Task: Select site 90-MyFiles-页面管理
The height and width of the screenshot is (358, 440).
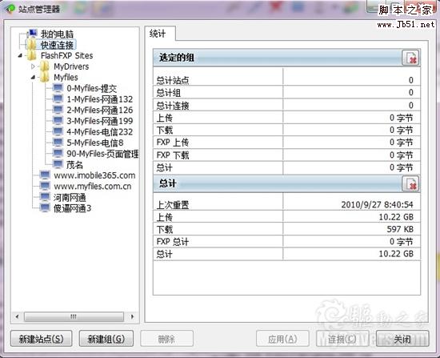Action: click(x=102, y=154)
